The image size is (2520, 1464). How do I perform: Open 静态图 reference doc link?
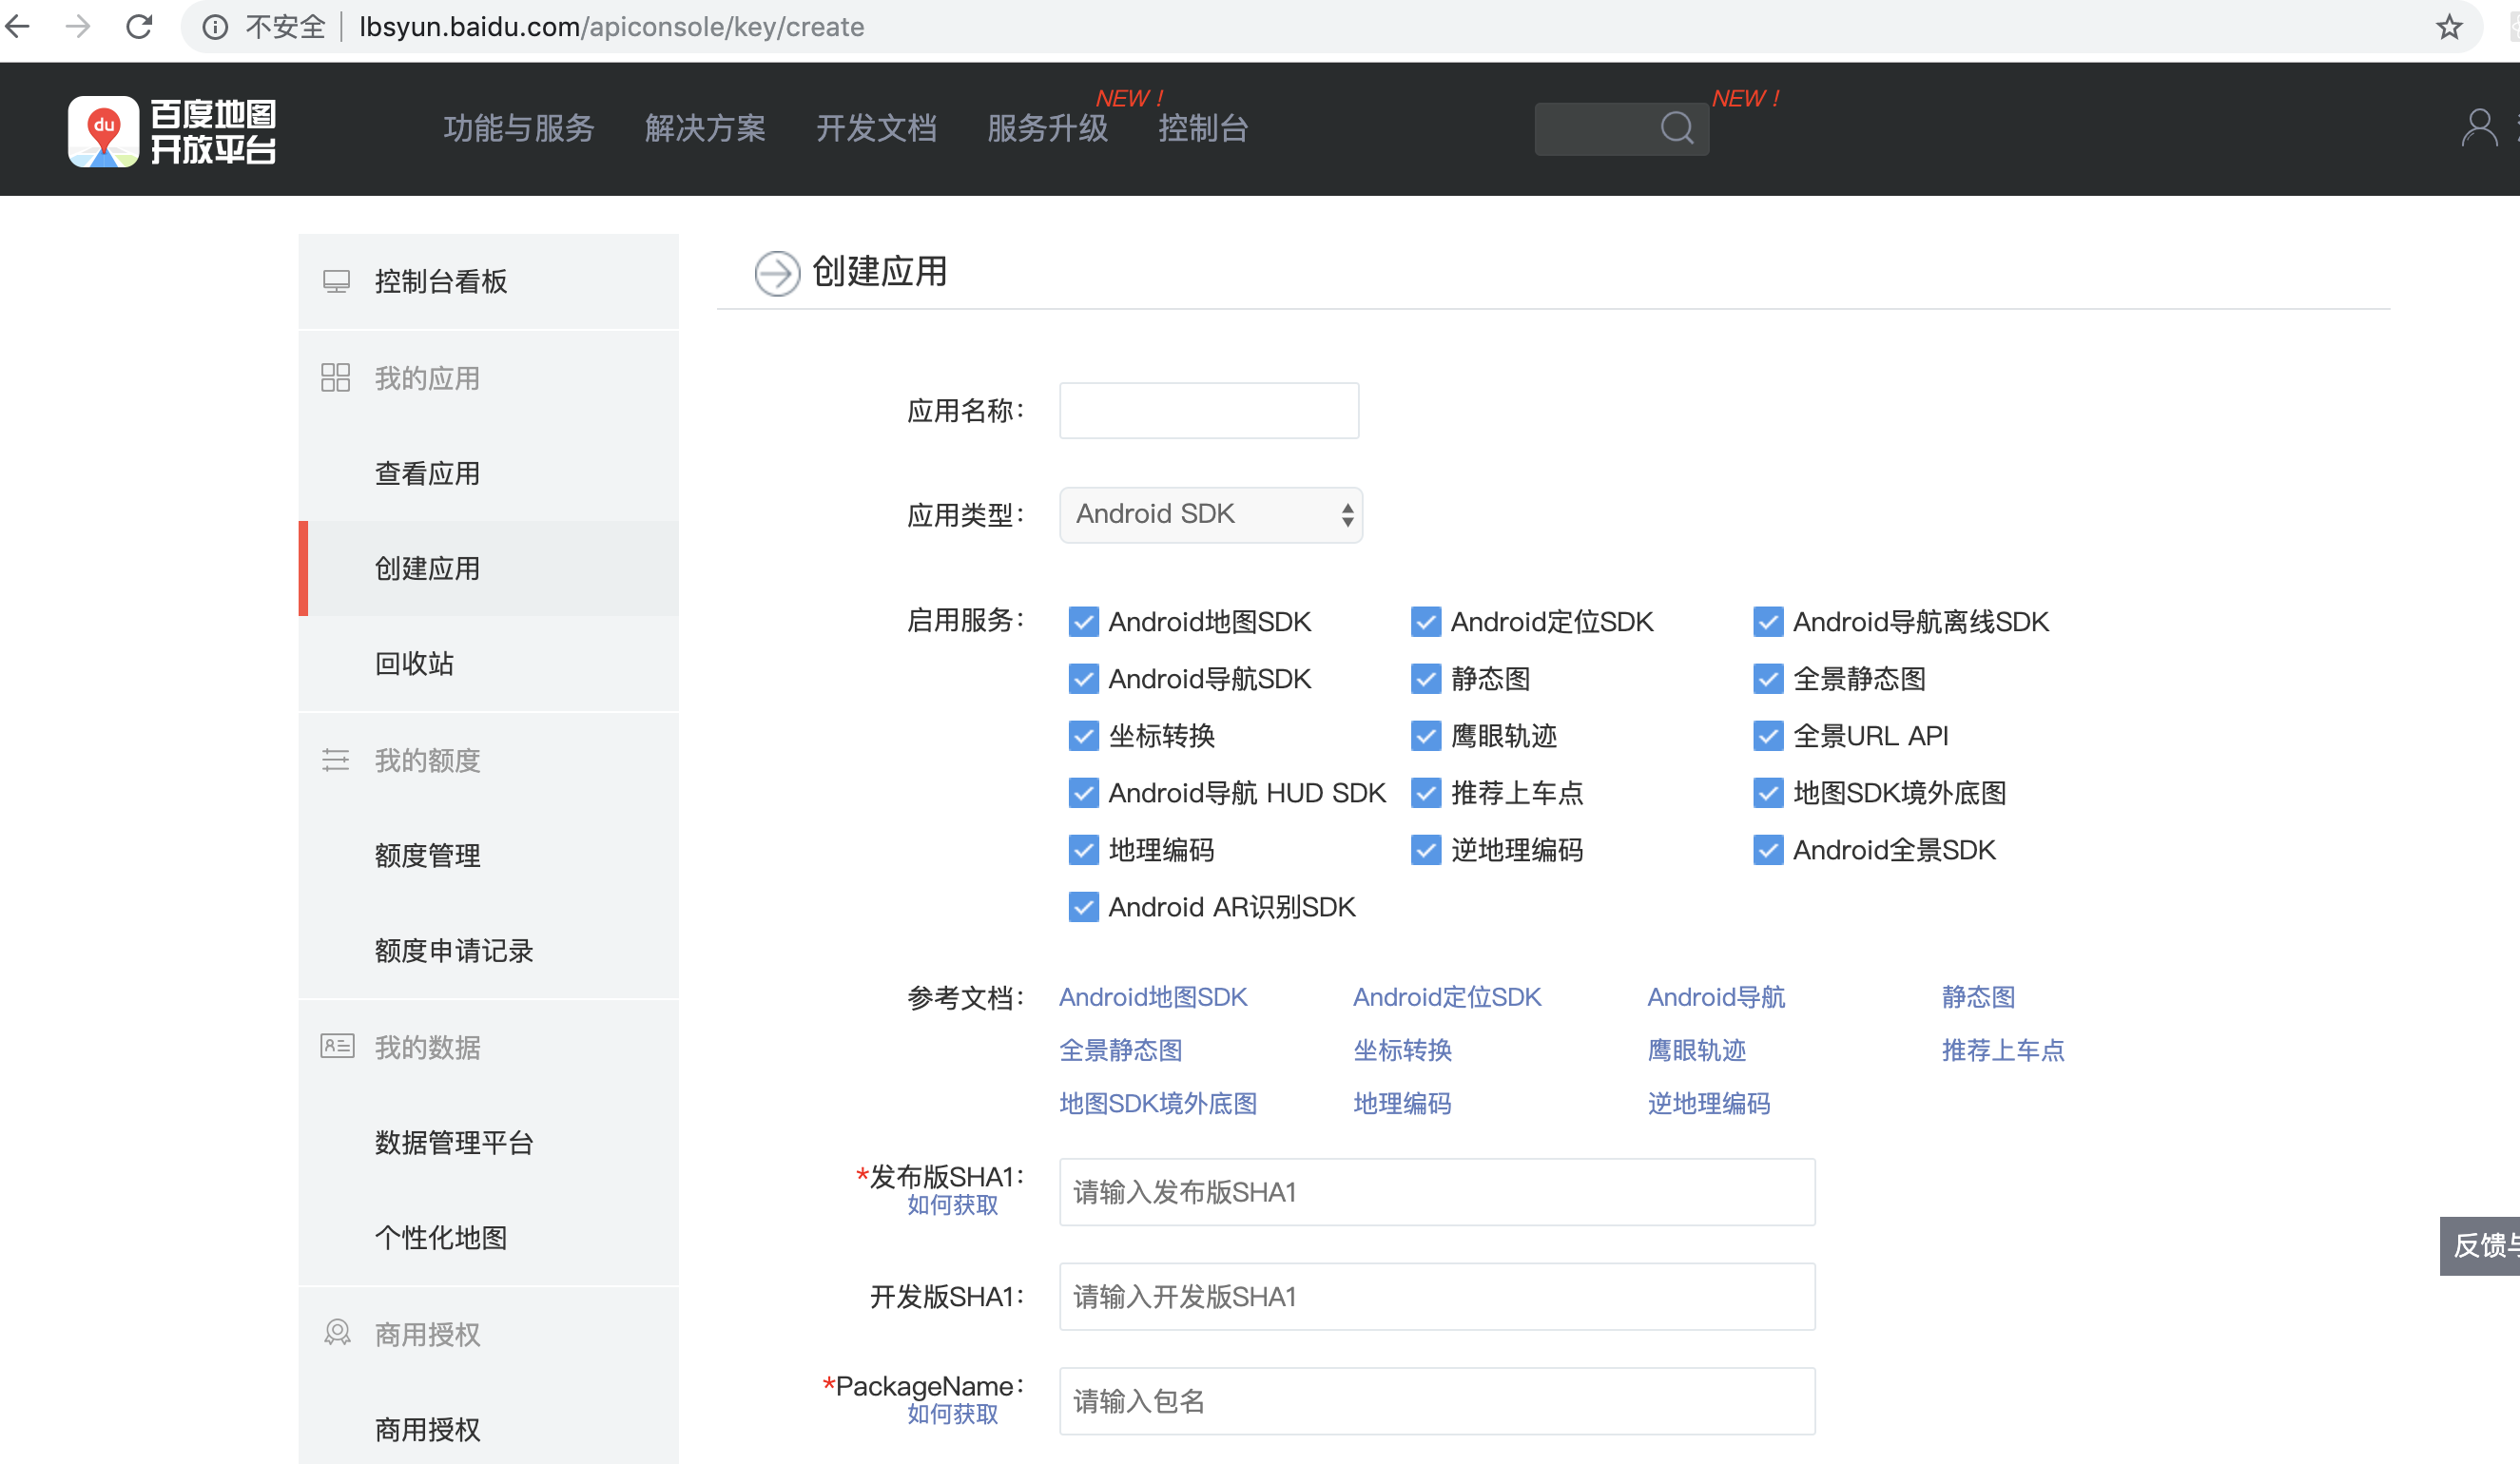point(1978,997)
